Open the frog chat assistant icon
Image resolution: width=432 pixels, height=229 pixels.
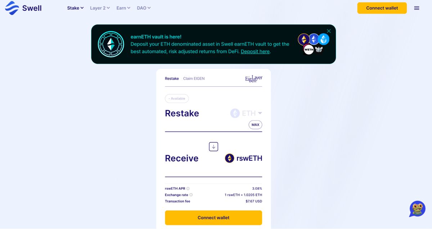point(417,209)
